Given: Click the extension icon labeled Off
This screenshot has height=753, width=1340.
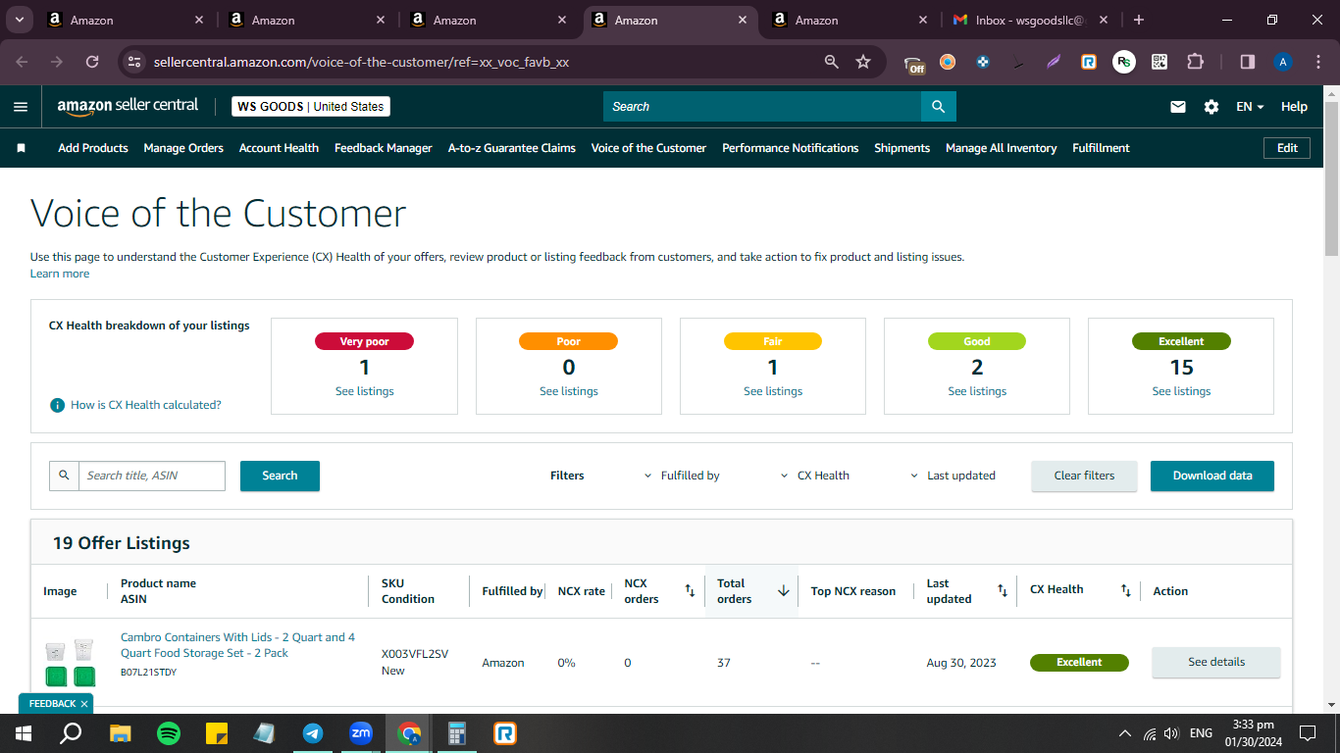Looking at the screenshot, I should [x=914, y=64].
